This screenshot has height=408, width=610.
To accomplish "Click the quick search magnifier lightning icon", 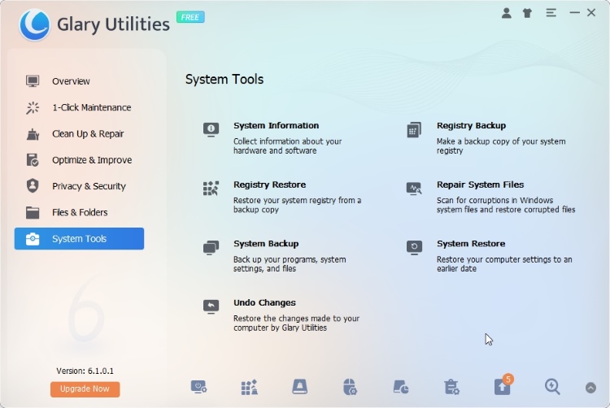I will (552, 387).
